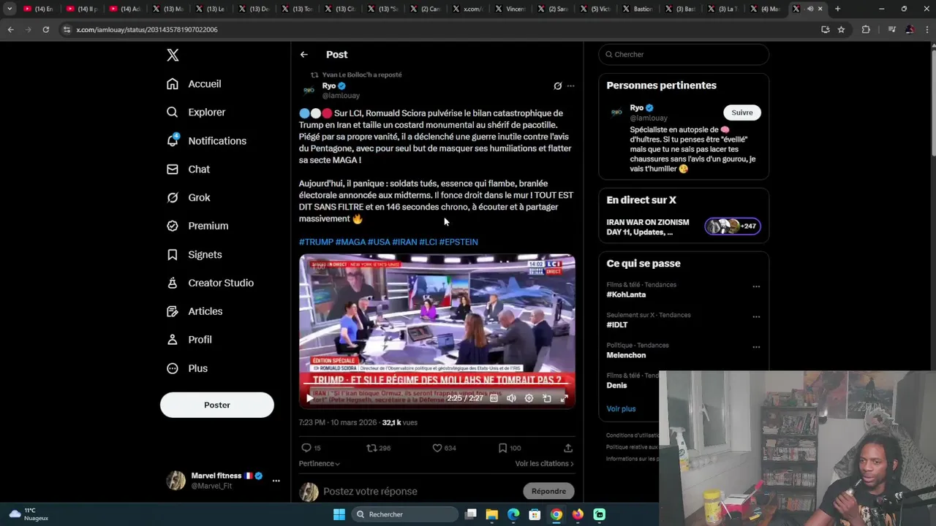The width and height of the screenshot is (936, 526).
Task: Open #EPSTEIN hashtag link
Action: pyautogui.click(x=458, y=242)
